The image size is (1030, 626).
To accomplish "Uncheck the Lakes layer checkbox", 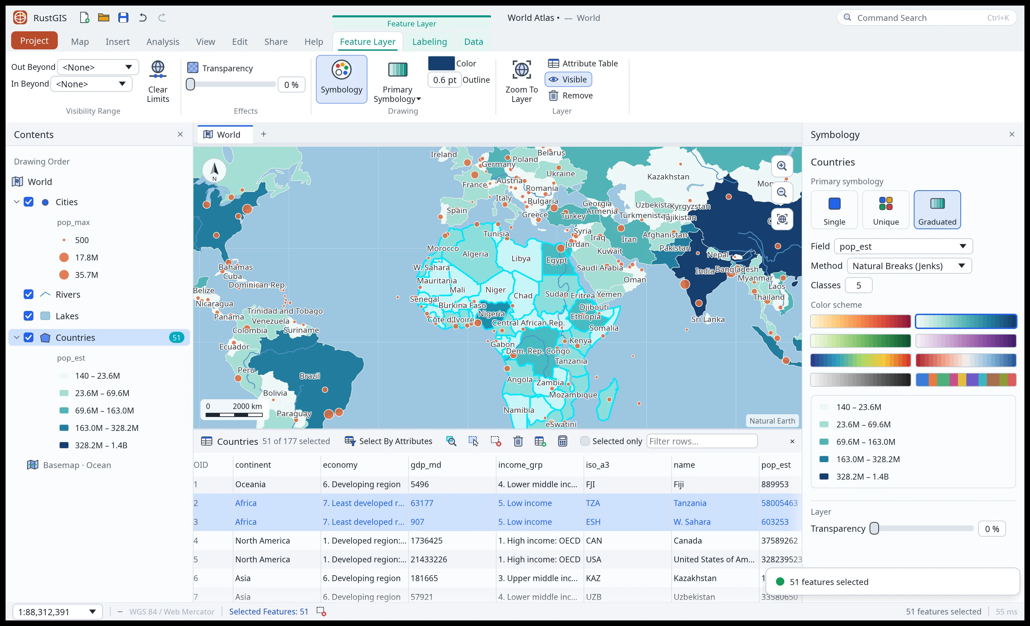I will coord(29,316).
